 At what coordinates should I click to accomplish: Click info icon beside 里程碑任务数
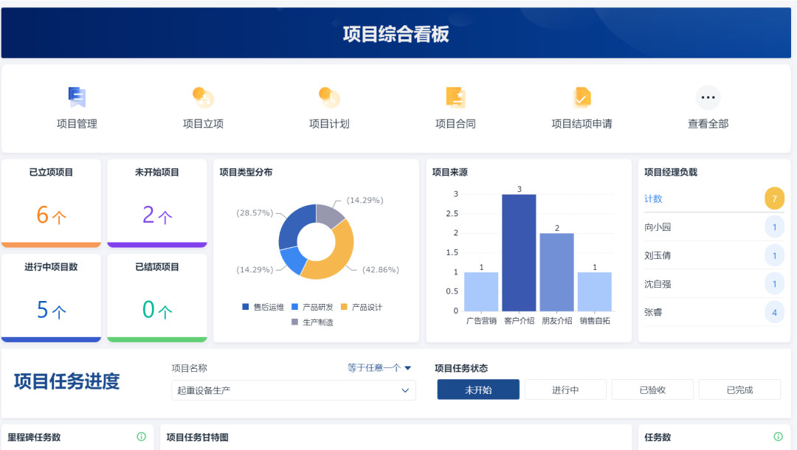(x=141, y=437)
